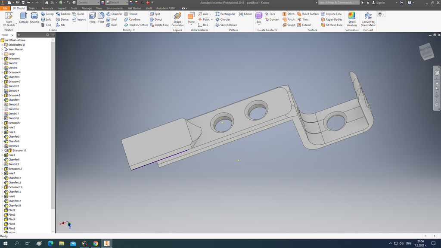Open the Default appearance dropdown
Image resolution: width=441 pixels, height=248 pixels.
point(127,3)
